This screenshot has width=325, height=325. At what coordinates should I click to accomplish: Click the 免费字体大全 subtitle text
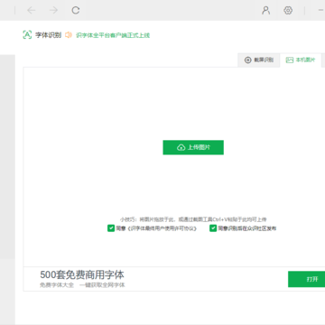click(57, 285)
